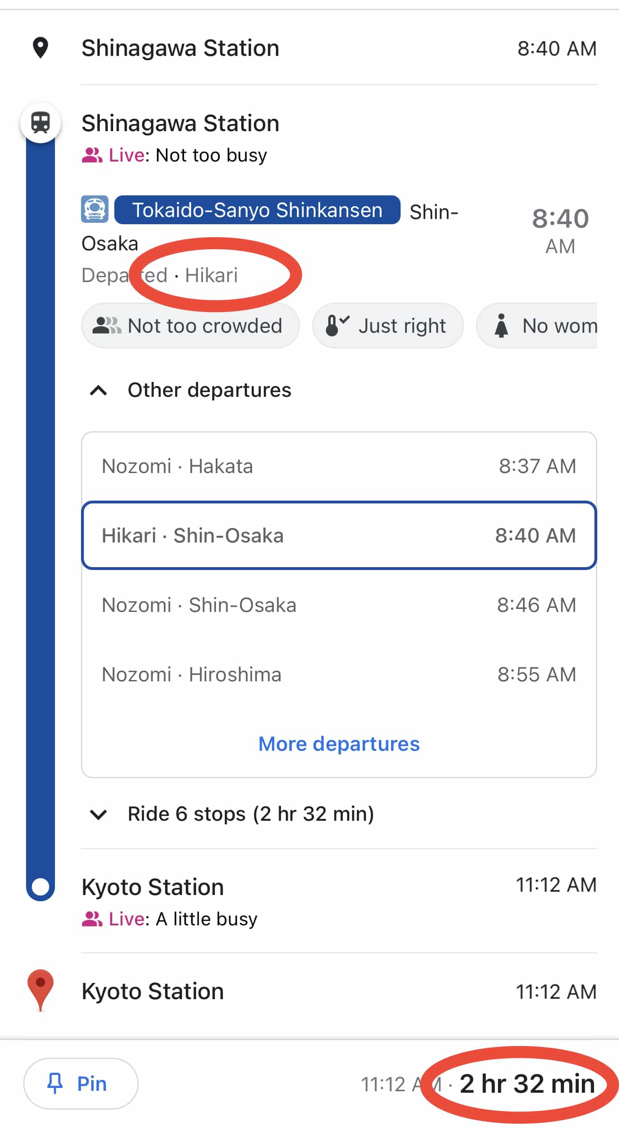Click the train transit icon on the route line
Screen dimensions: 619x1127
click(x=40, y=123)
